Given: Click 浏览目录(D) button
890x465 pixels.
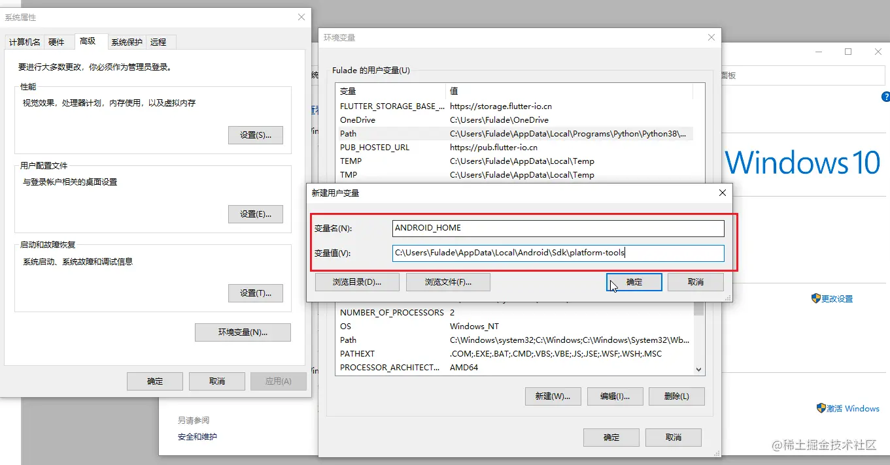Looking at the screenshot, I should 357,282.
